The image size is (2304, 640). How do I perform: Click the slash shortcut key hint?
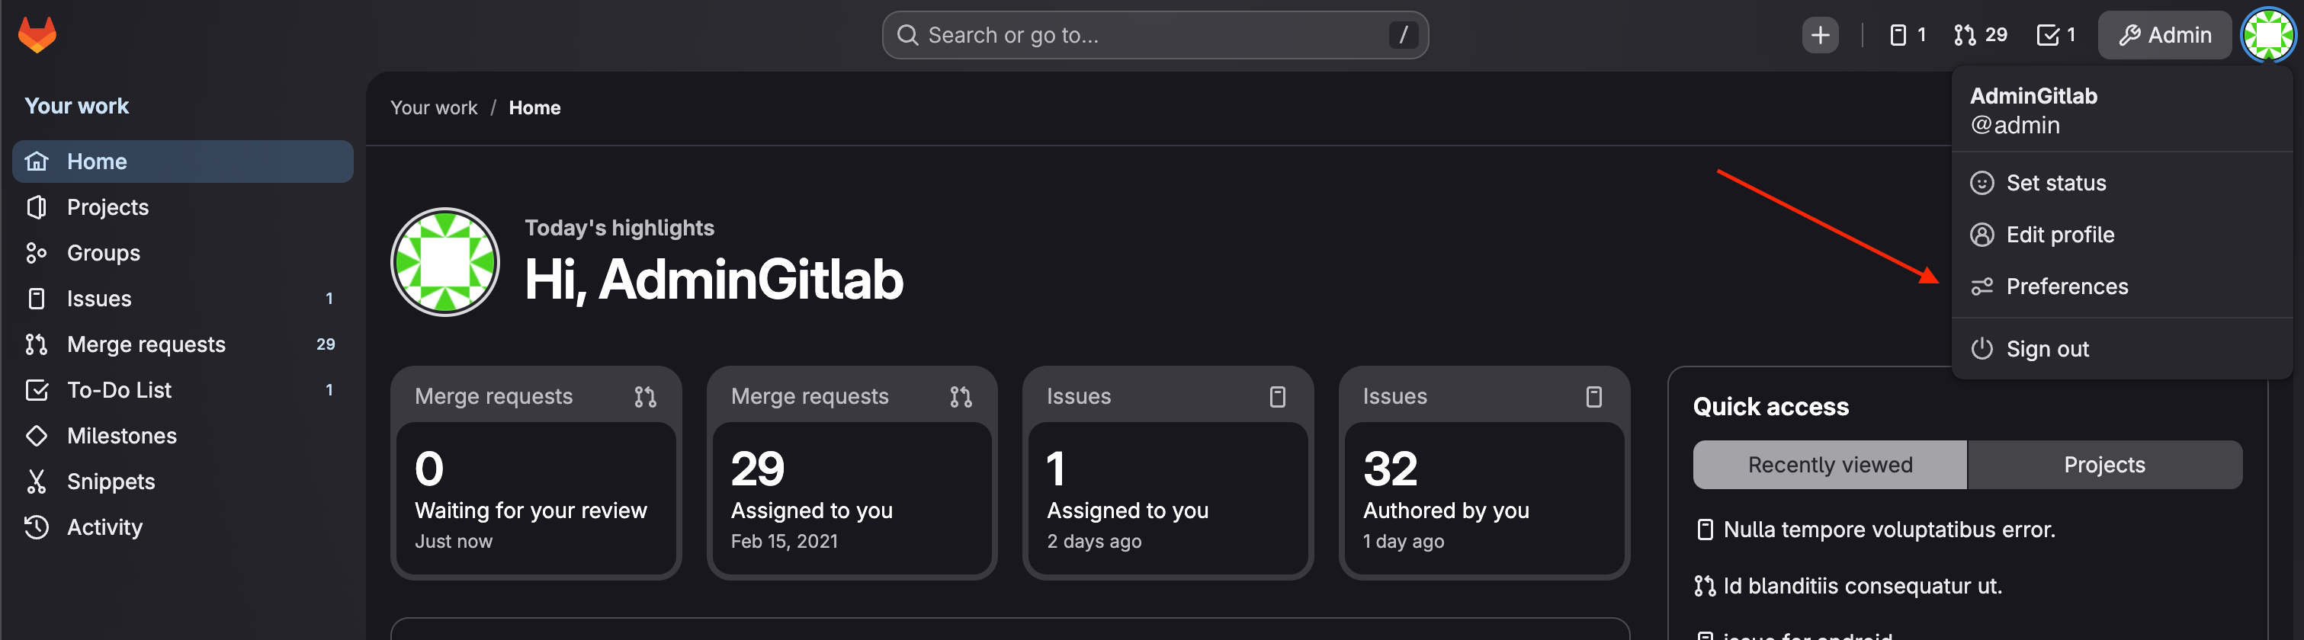1402,35
